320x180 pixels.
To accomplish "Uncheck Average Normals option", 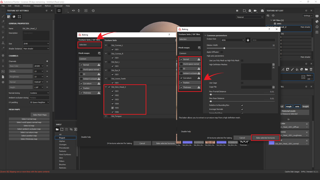I will [242, 109].
